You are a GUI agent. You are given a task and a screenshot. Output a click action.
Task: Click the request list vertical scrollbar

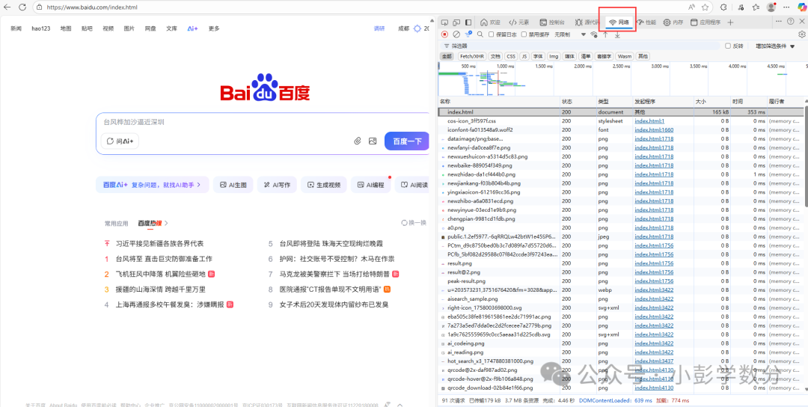pos(805,155)
